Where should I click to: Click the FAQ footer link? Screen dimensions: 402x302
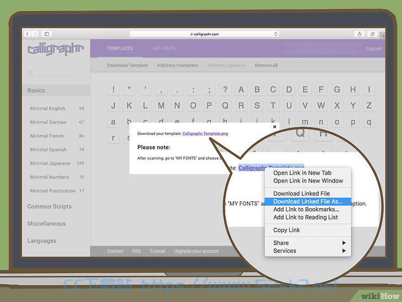coord(136,251)
